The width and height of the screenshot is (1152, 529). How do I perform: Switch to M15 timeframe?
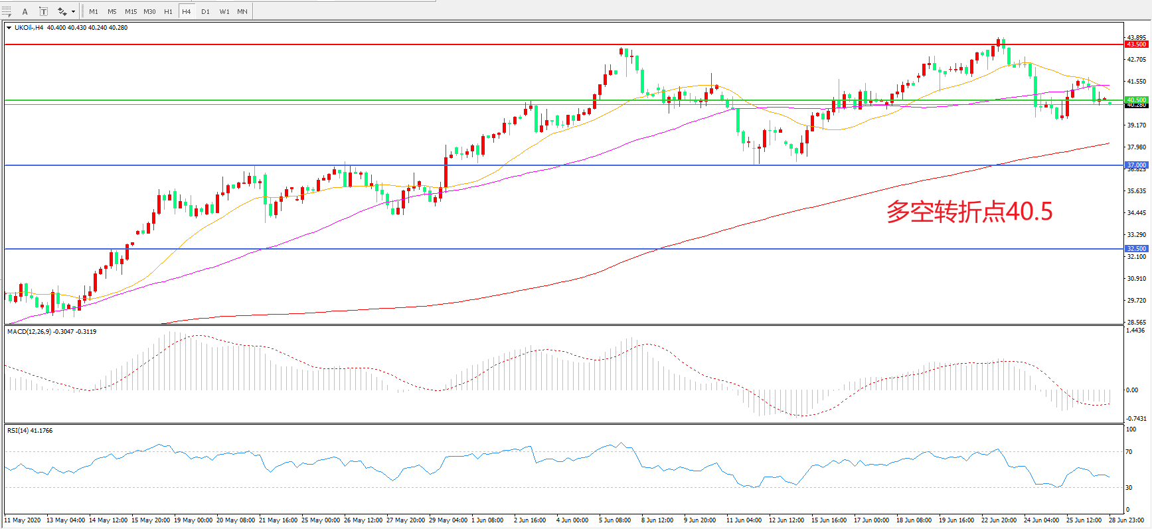pyautogui.click(x=131, y=11)
